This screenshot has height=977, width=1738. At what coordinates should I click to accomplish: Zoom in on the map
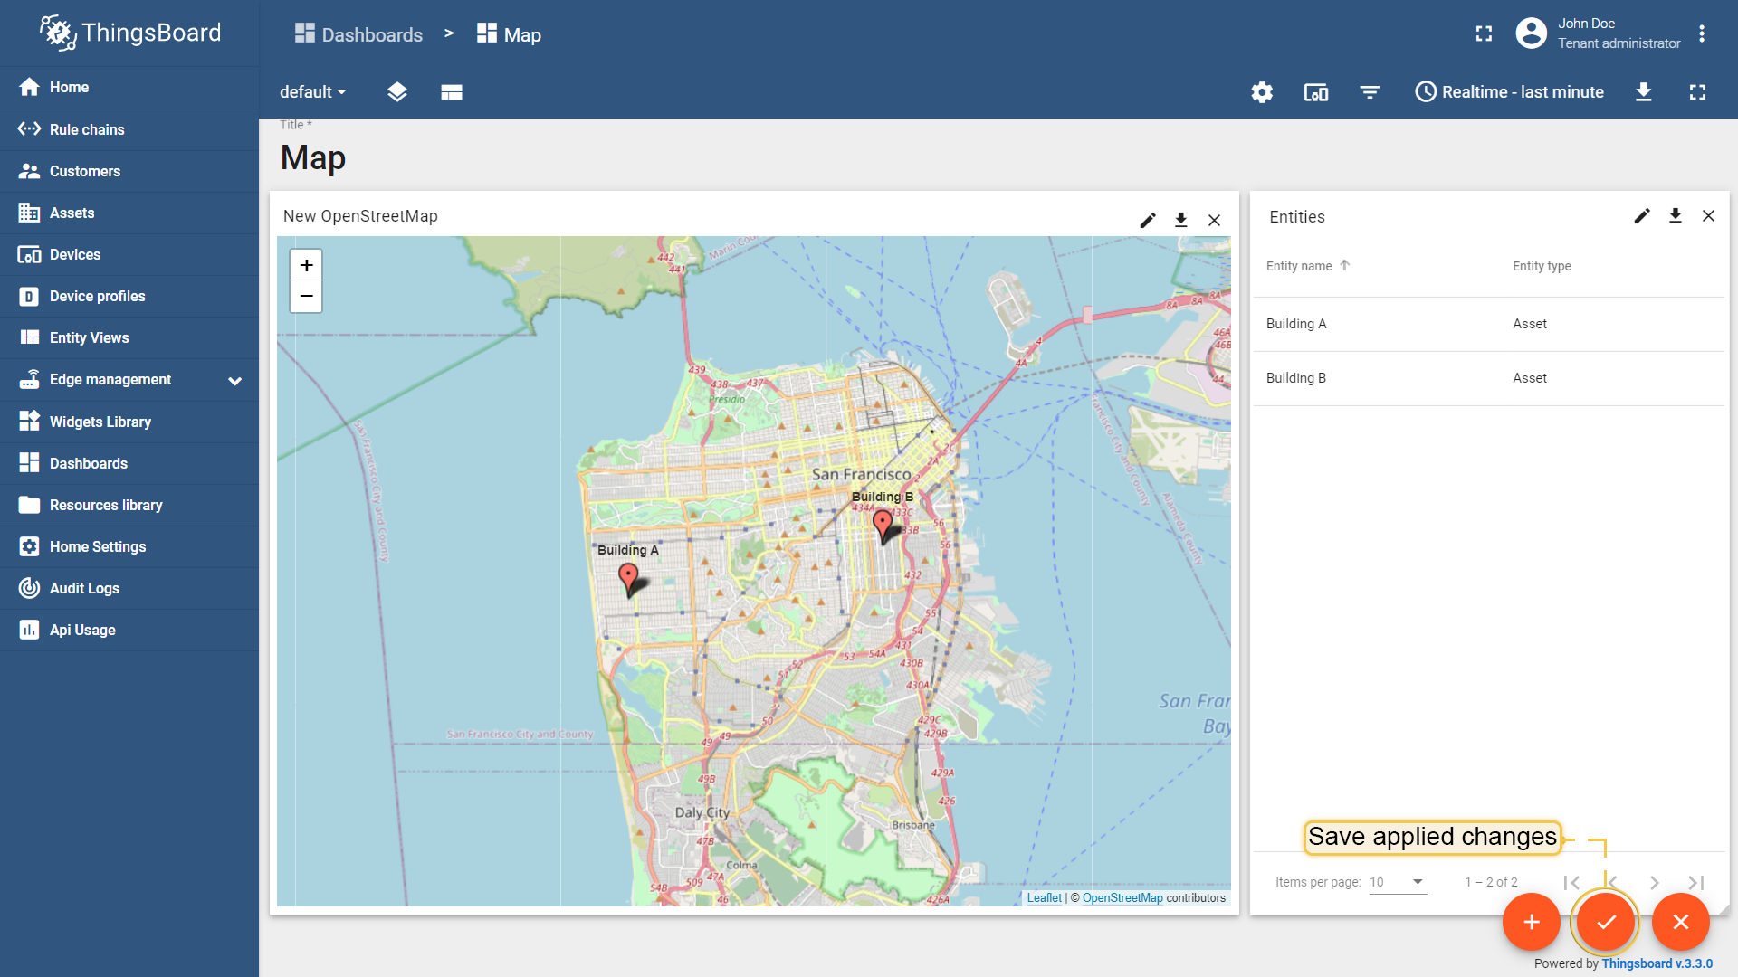pos(306,265)
